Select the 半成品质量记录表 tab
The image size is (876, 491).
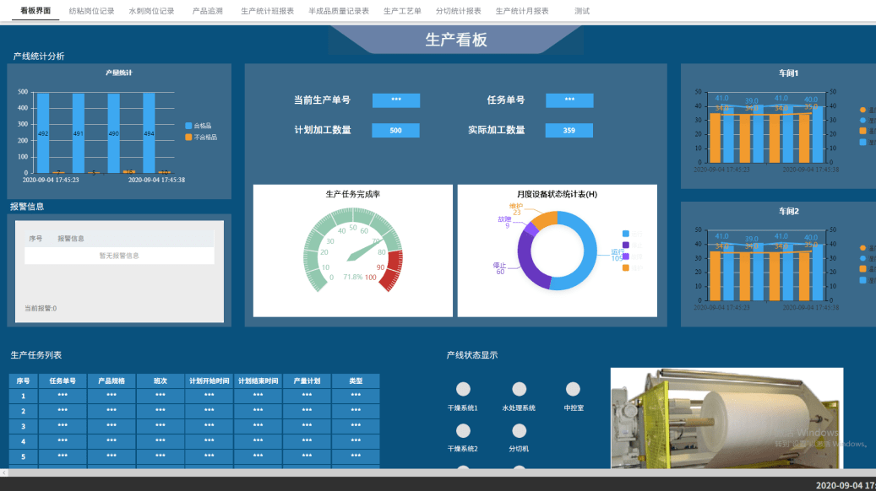click(x=339, y=11)
